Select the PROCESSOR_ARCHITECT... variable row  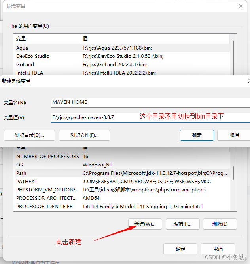[123, 198]
